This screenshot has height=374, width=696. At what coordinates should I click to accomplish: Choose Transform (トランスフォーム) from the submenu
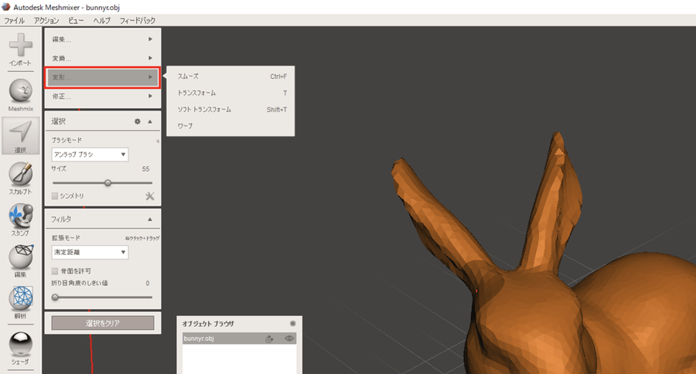pos(230,93)
